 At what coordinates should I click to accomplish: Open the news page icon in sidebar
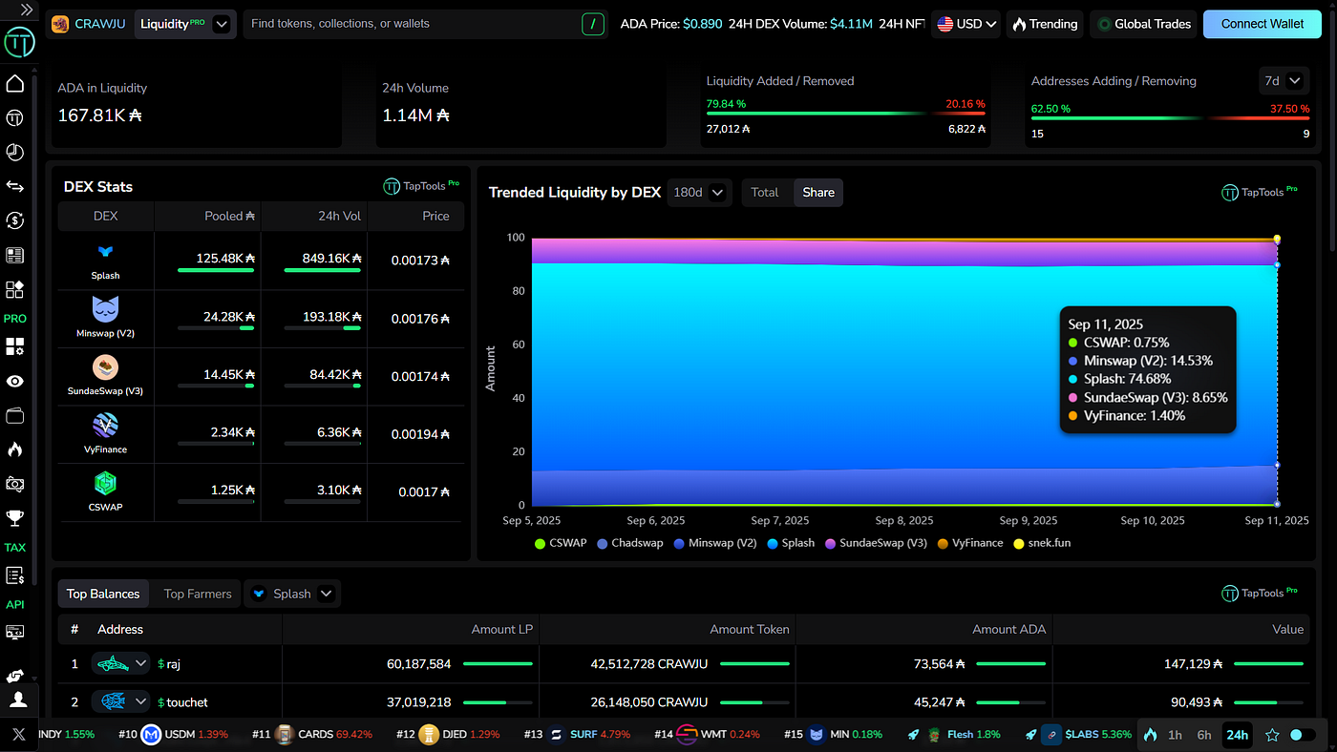pos(15,255)
